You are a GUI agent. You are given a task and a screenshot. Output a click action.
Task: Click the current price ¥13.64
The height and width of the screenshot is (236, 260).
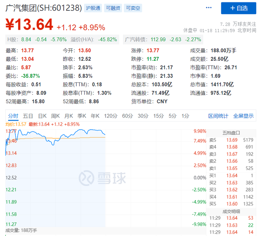pos(29,24)
